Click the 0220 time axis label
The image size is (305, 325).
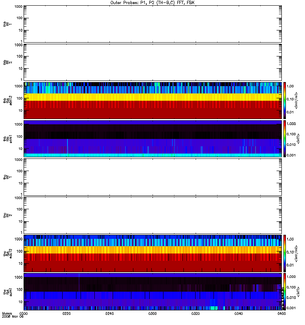(x=67, y=314)
